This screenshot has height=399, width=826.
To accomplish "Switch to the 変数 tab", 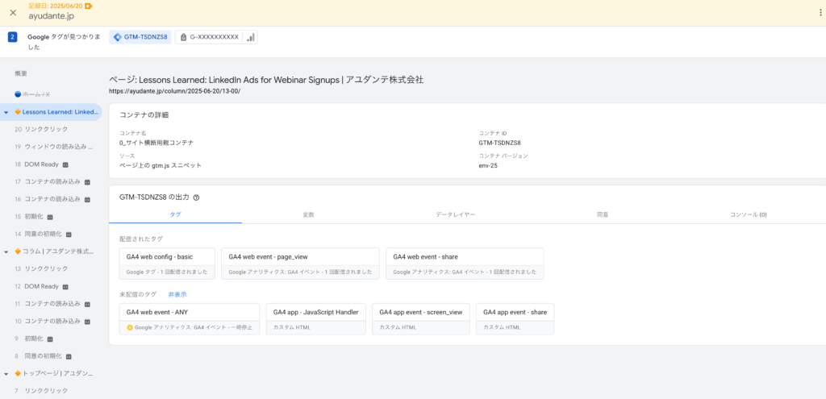I will coord(309,214).
